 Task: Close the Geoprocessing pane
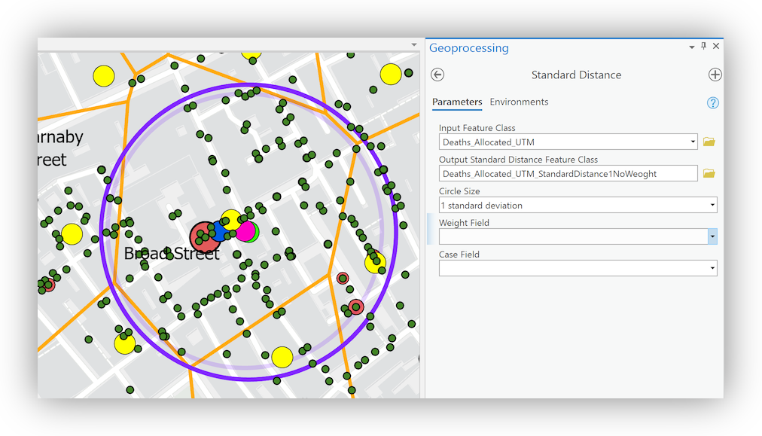click(716, 46)
